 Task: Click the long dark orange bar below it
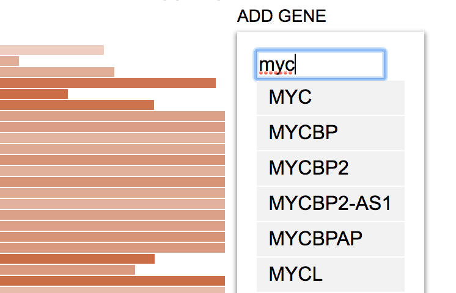click(x=108, y=83)
